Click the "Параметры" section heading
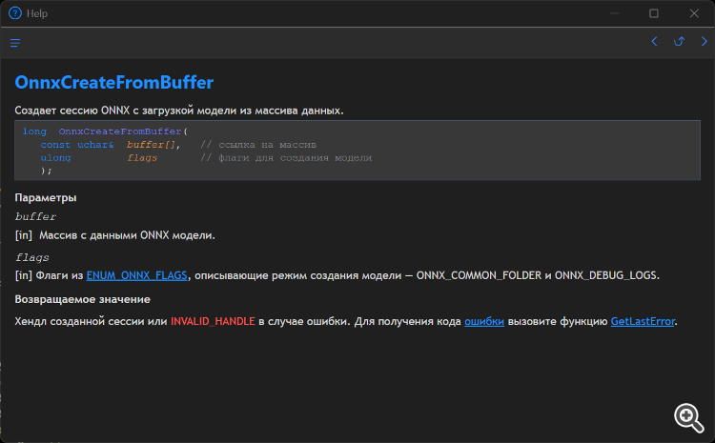The image size is (715, 443). coord(46,197)
